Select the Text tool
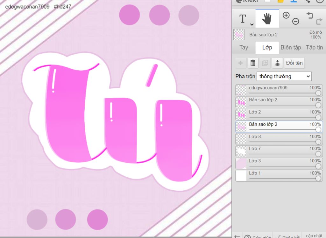 tap(243, 19)
